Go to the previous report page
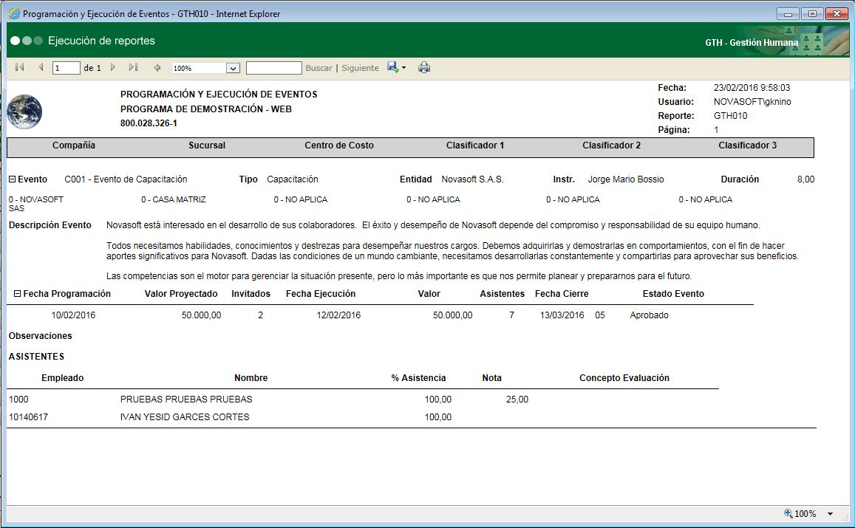The width and height of the screenshot is (855, 528). [x=40, y=67]
